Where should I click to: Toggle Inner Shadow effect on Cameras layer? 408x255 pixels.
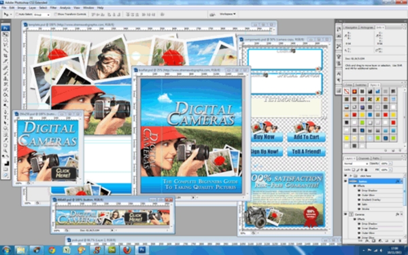click(x=359, y=229)
